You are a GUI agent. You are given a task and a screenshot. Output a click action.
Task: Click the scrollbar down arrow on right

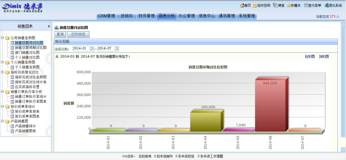[343, 149]
